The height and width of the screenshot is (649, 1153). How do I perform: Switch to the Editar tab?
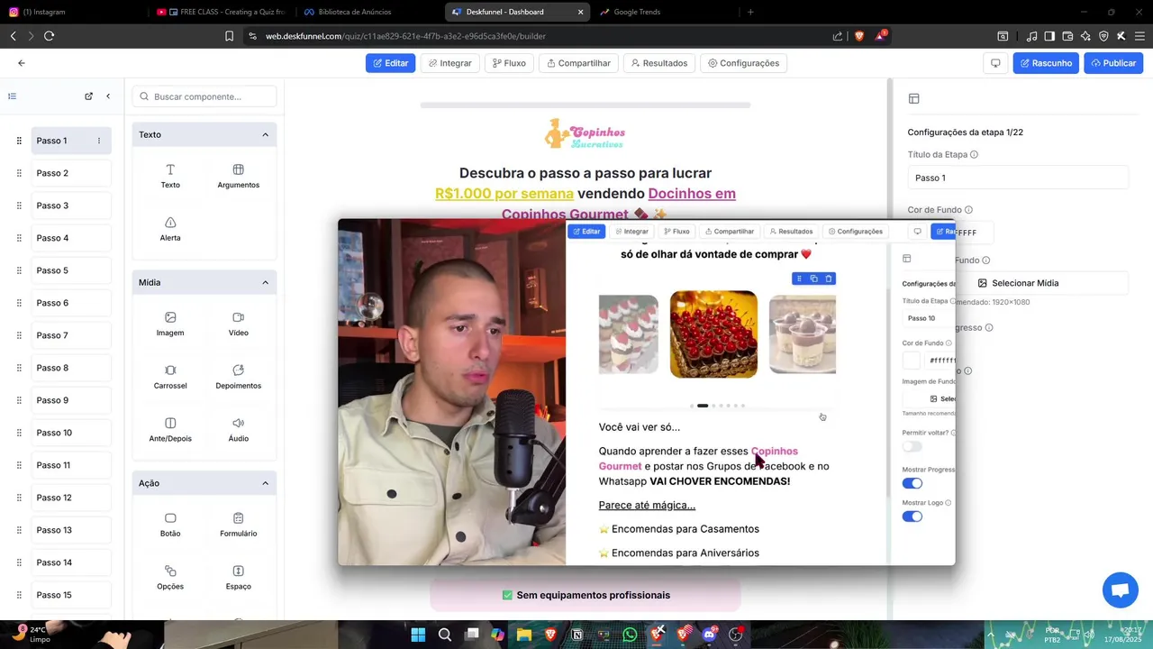coord(390,63)
